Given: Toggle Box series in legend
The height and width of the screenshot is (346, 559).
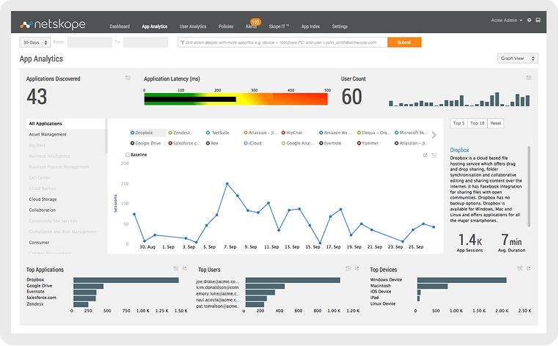Looking at the screenshot, I should point(212,143).
